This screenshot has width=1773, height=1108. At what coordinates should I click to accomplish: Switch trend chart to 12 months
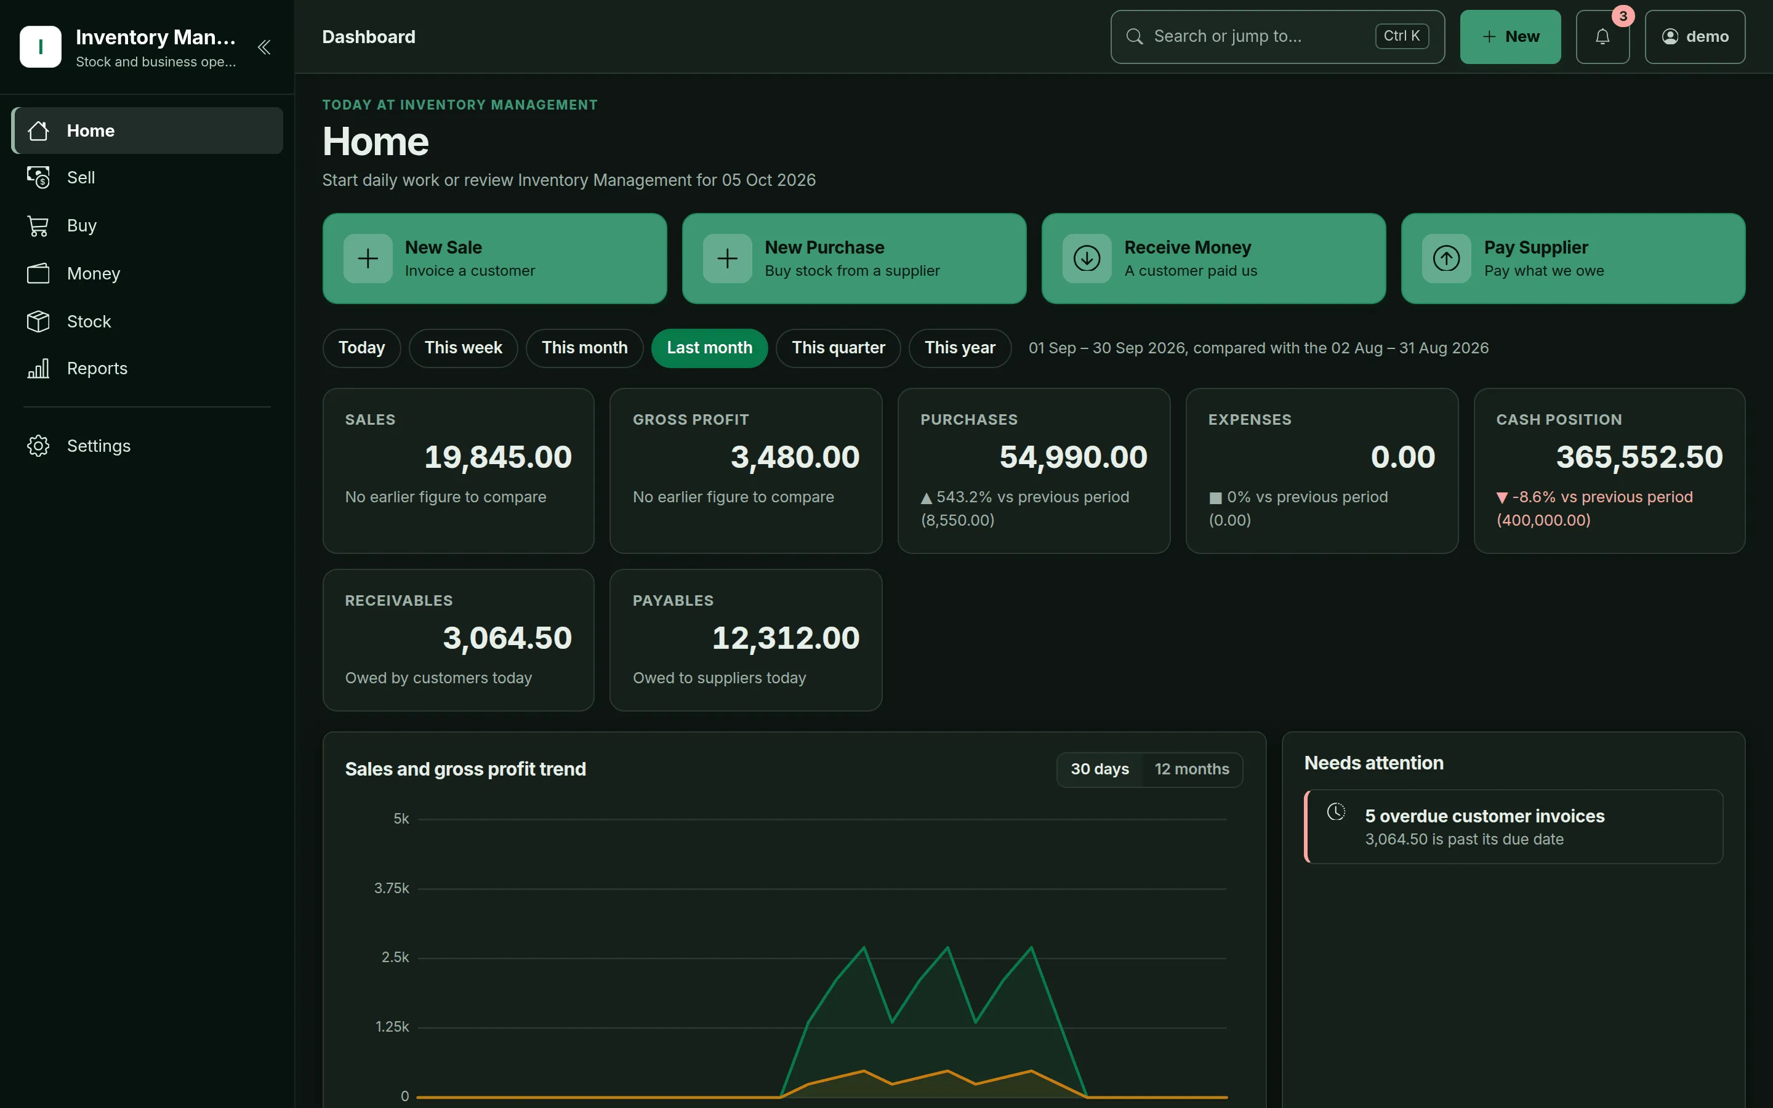pos(1192,769)
